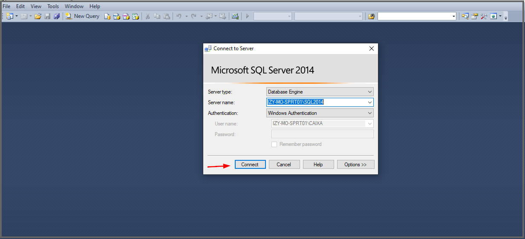Toggle the Remember password checkbox
The width and height of the screenshot is (525, 239).
274,144
